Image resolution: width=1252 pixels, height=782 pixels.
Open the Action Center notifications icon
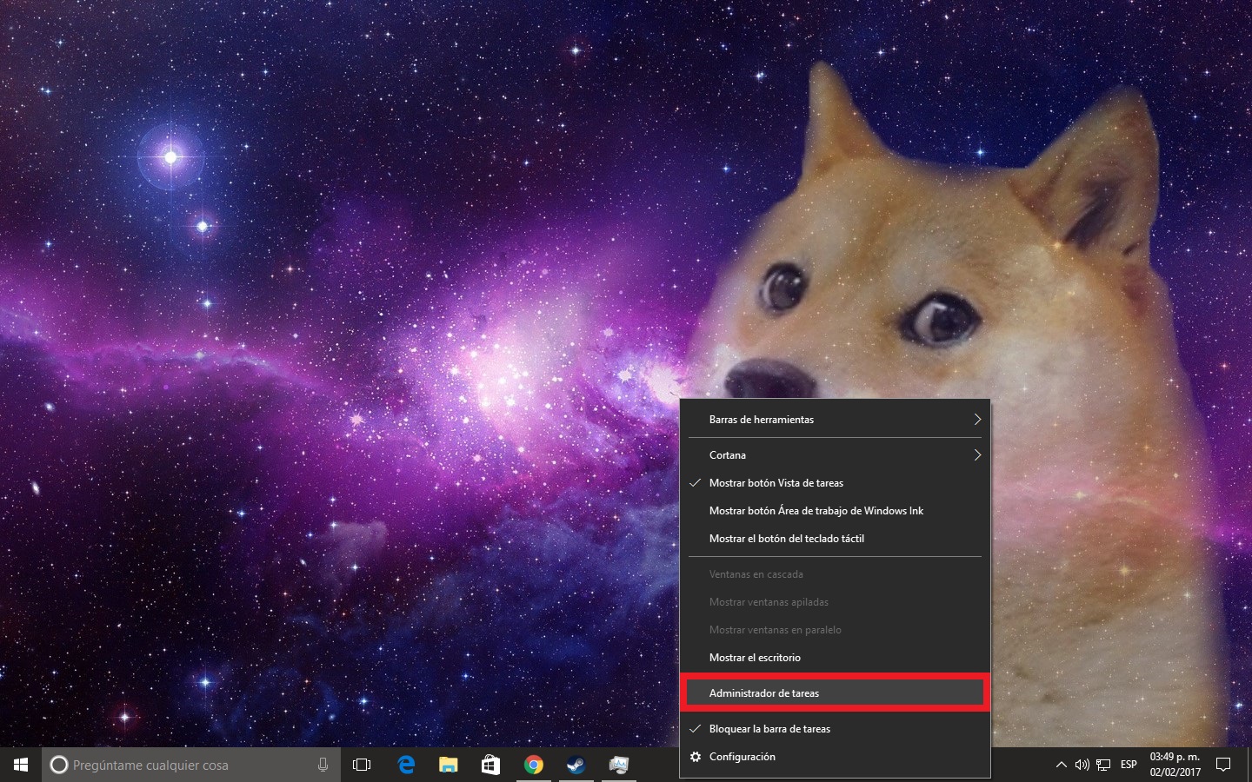1223,765
